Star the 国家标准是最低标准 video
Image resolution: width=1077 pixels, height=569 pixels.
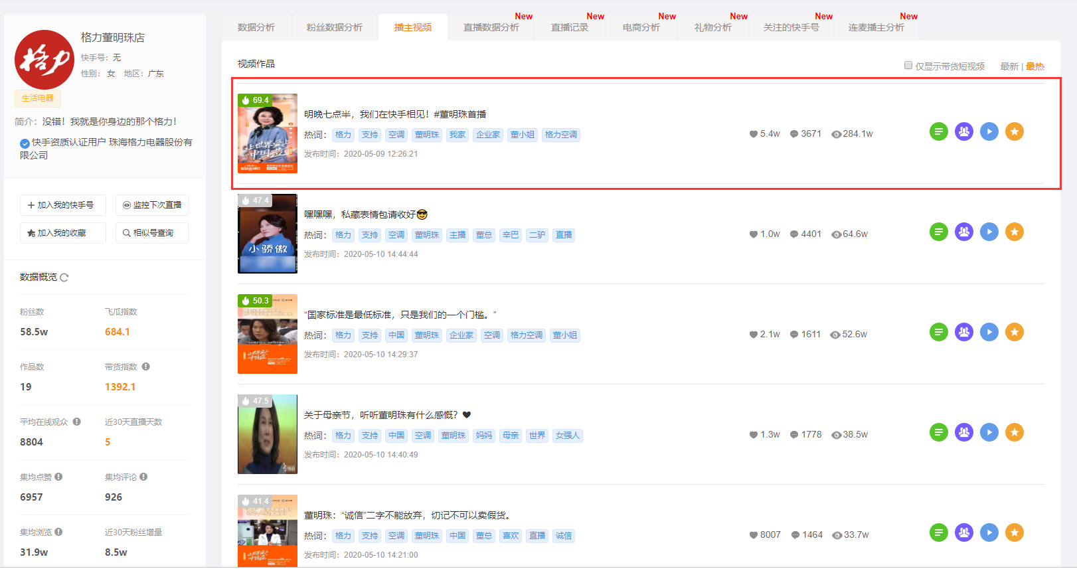pyautogui.click(x=1015, y=332)
